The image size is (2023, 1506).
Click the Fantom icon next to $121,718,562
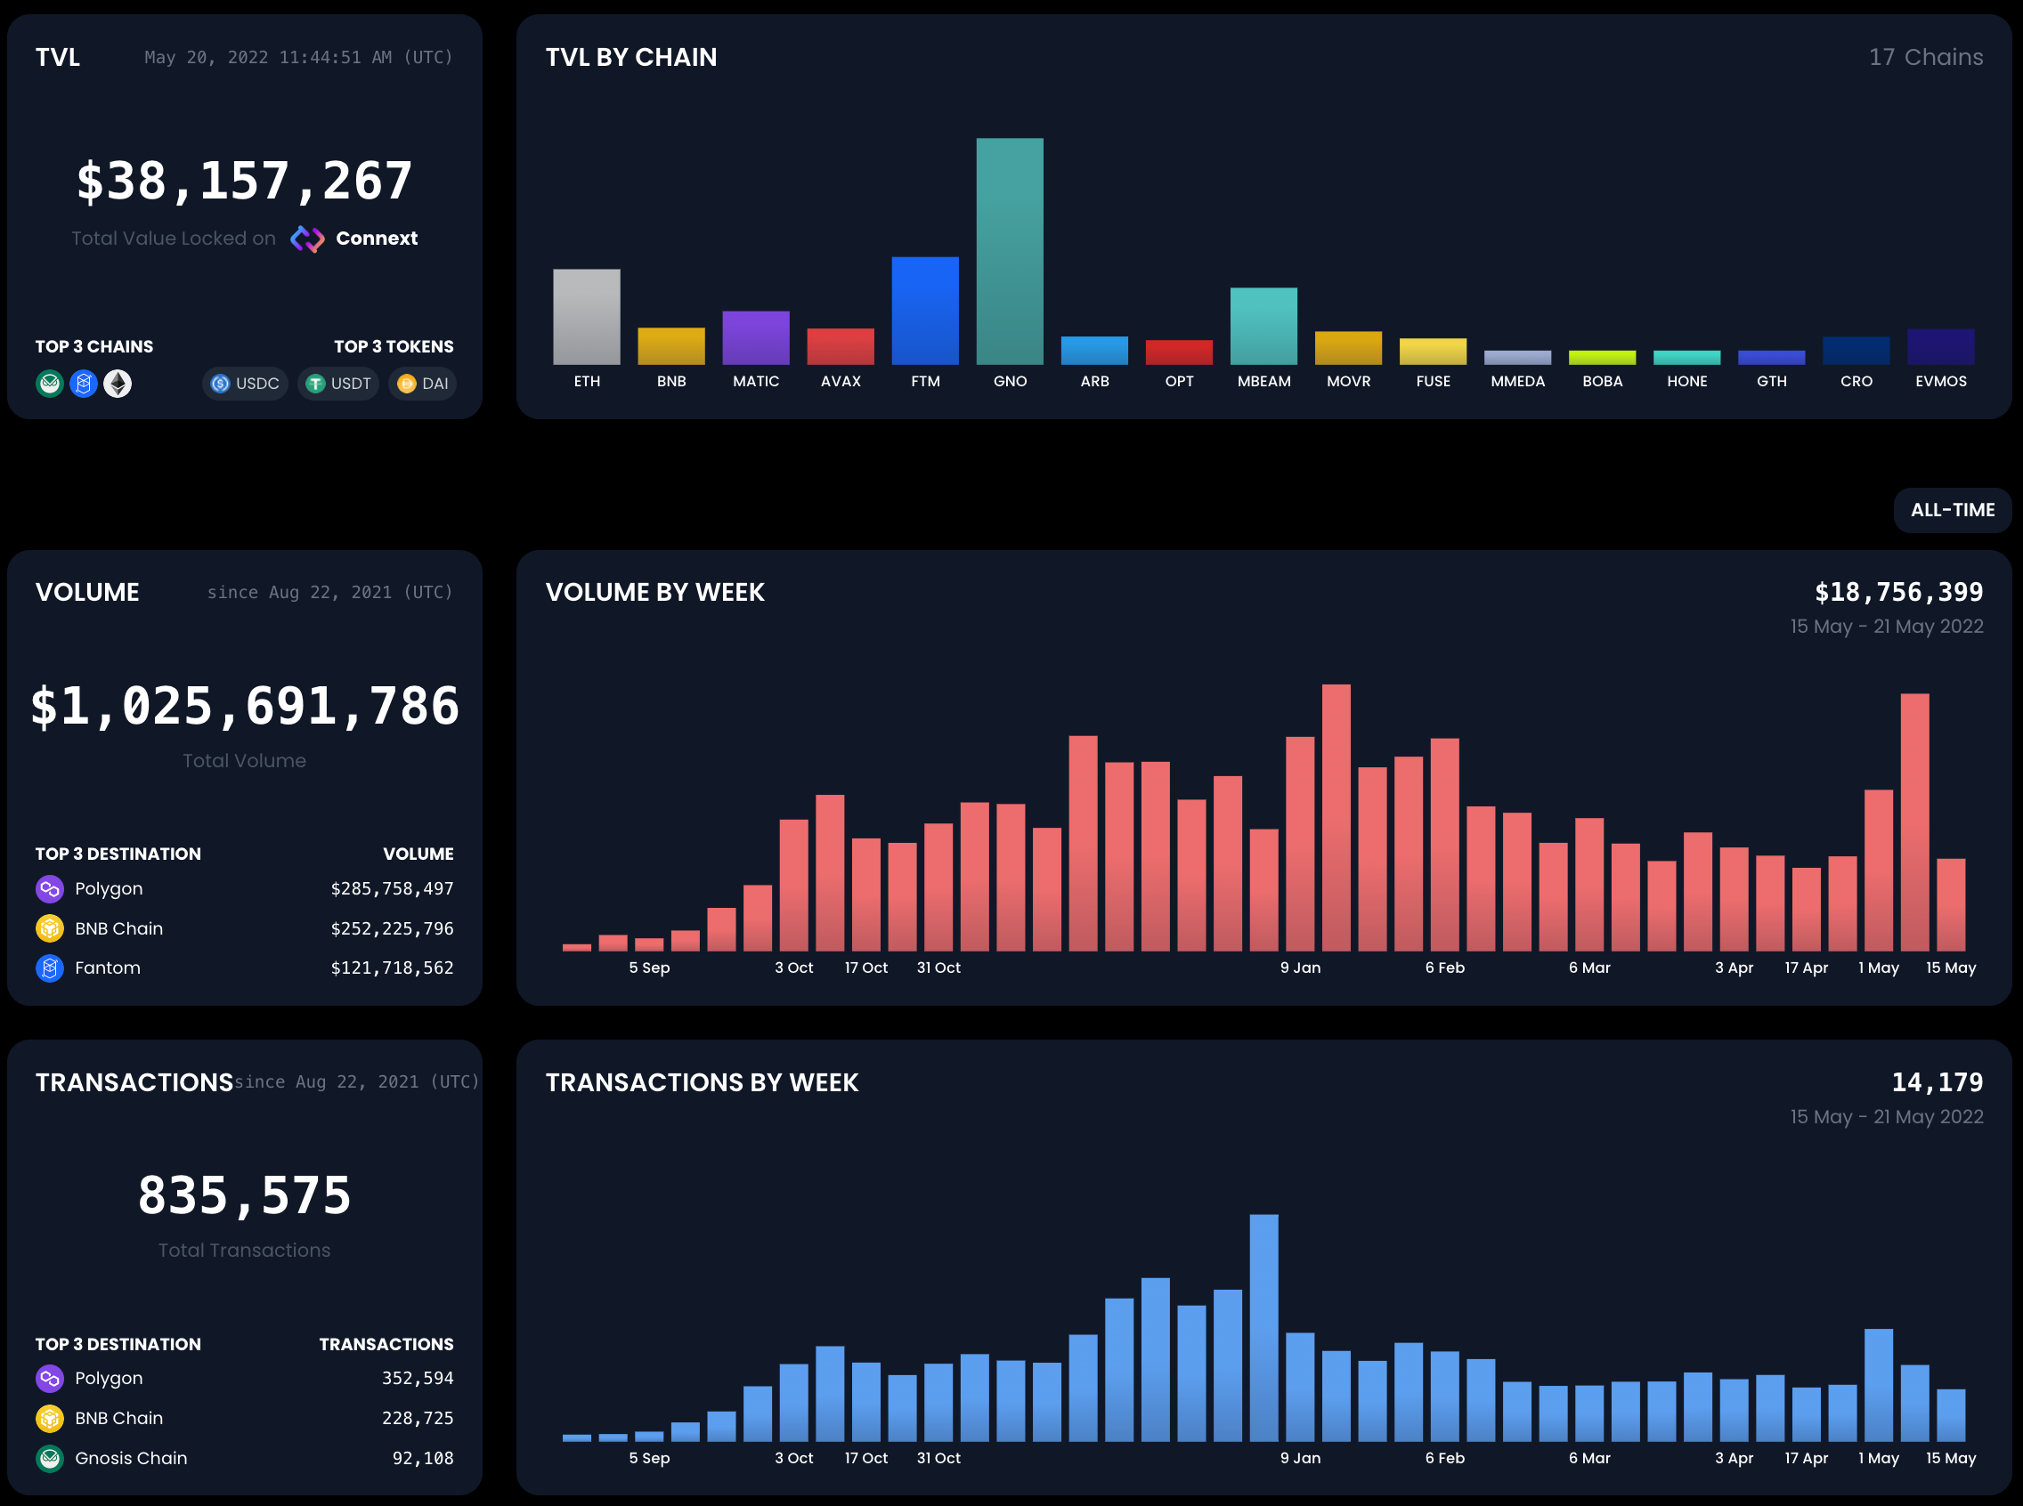(x=49, y=968)
